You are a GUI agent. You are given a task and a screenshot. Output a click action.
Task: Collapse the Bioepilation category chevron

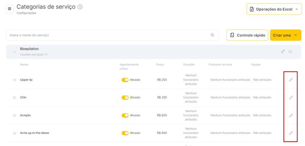14,52
